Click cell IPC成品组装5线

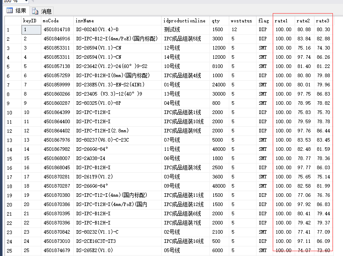coord(185,39)
